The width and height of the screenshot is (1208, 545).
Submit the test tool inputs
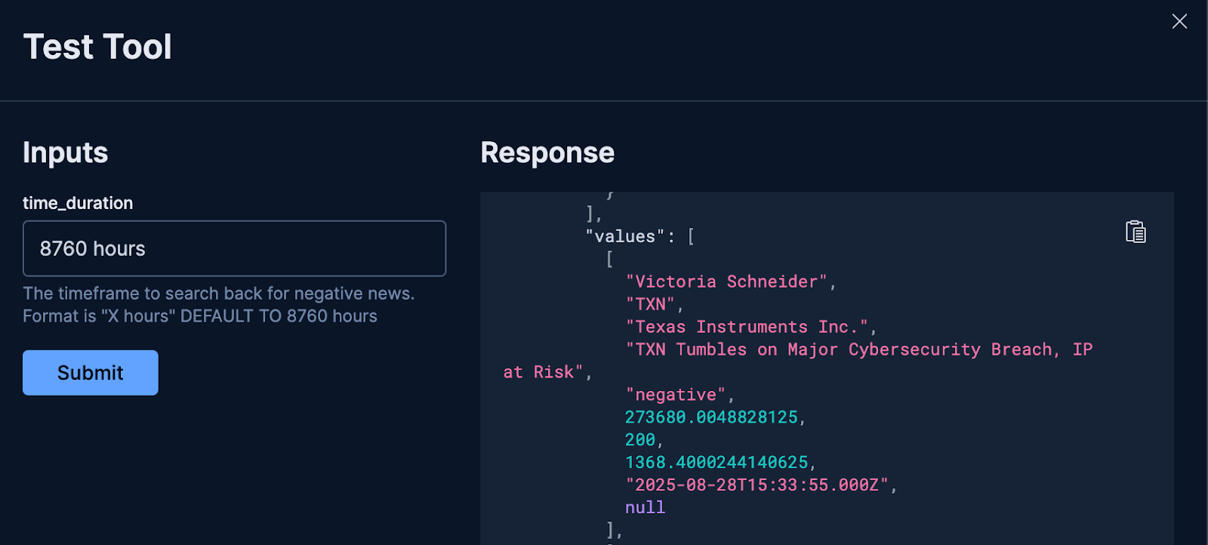(91, 372)
